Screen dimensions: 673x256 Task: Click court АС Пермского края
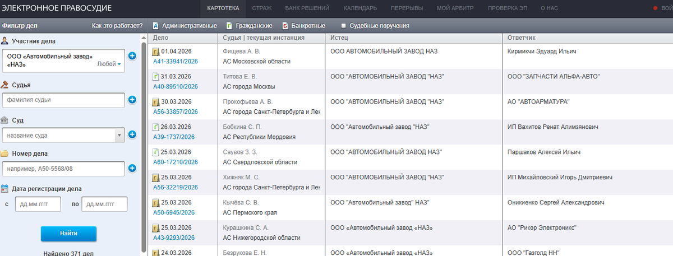coord(250,213)
